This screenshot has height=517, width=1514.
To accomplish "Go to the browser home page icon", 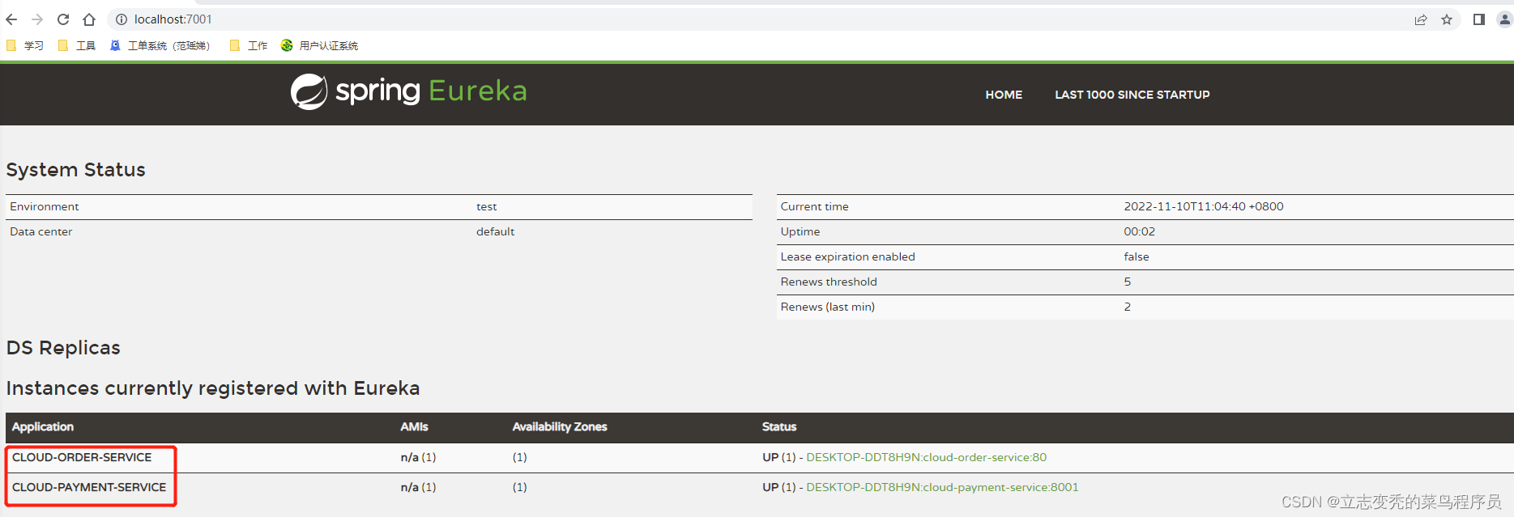I will [x=89, y=19].
